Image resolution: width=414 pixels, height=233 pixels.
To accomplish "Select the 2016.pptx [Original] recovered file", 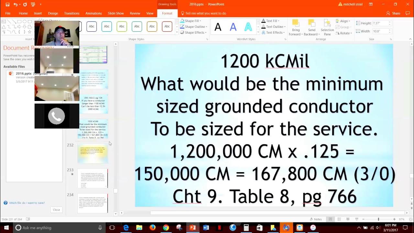I will [x=34, y=77].
